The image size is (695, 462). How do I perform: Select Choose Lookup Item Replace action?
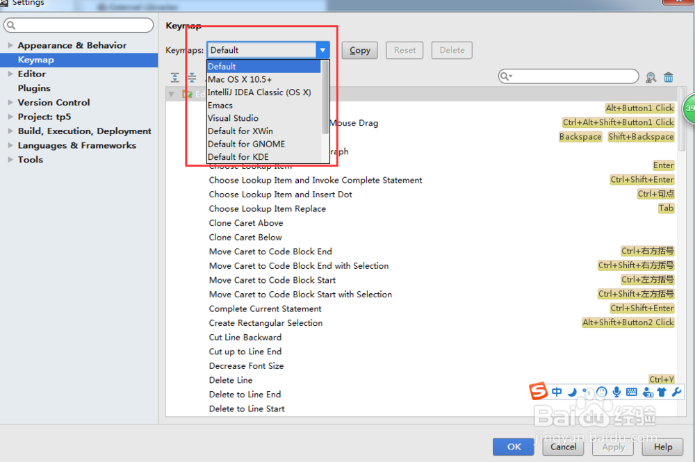(268, 208)
